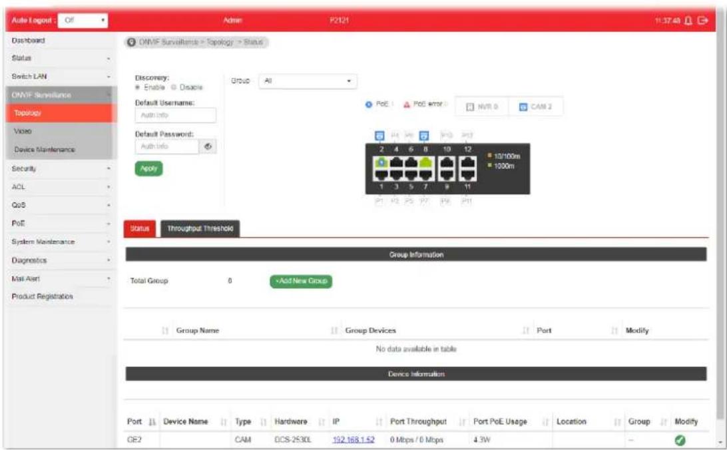
Task: Expand the System Maintenance menu
Action: pyautogui.click(x=61, y=242)
